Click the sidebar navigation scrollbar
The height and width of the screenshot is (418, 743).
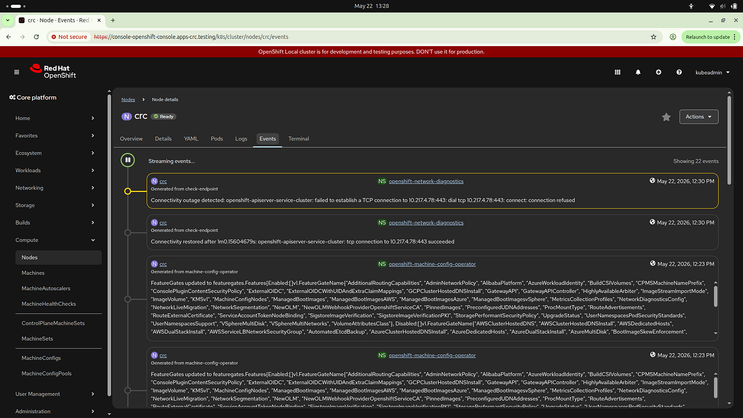(x=109, y=244)
